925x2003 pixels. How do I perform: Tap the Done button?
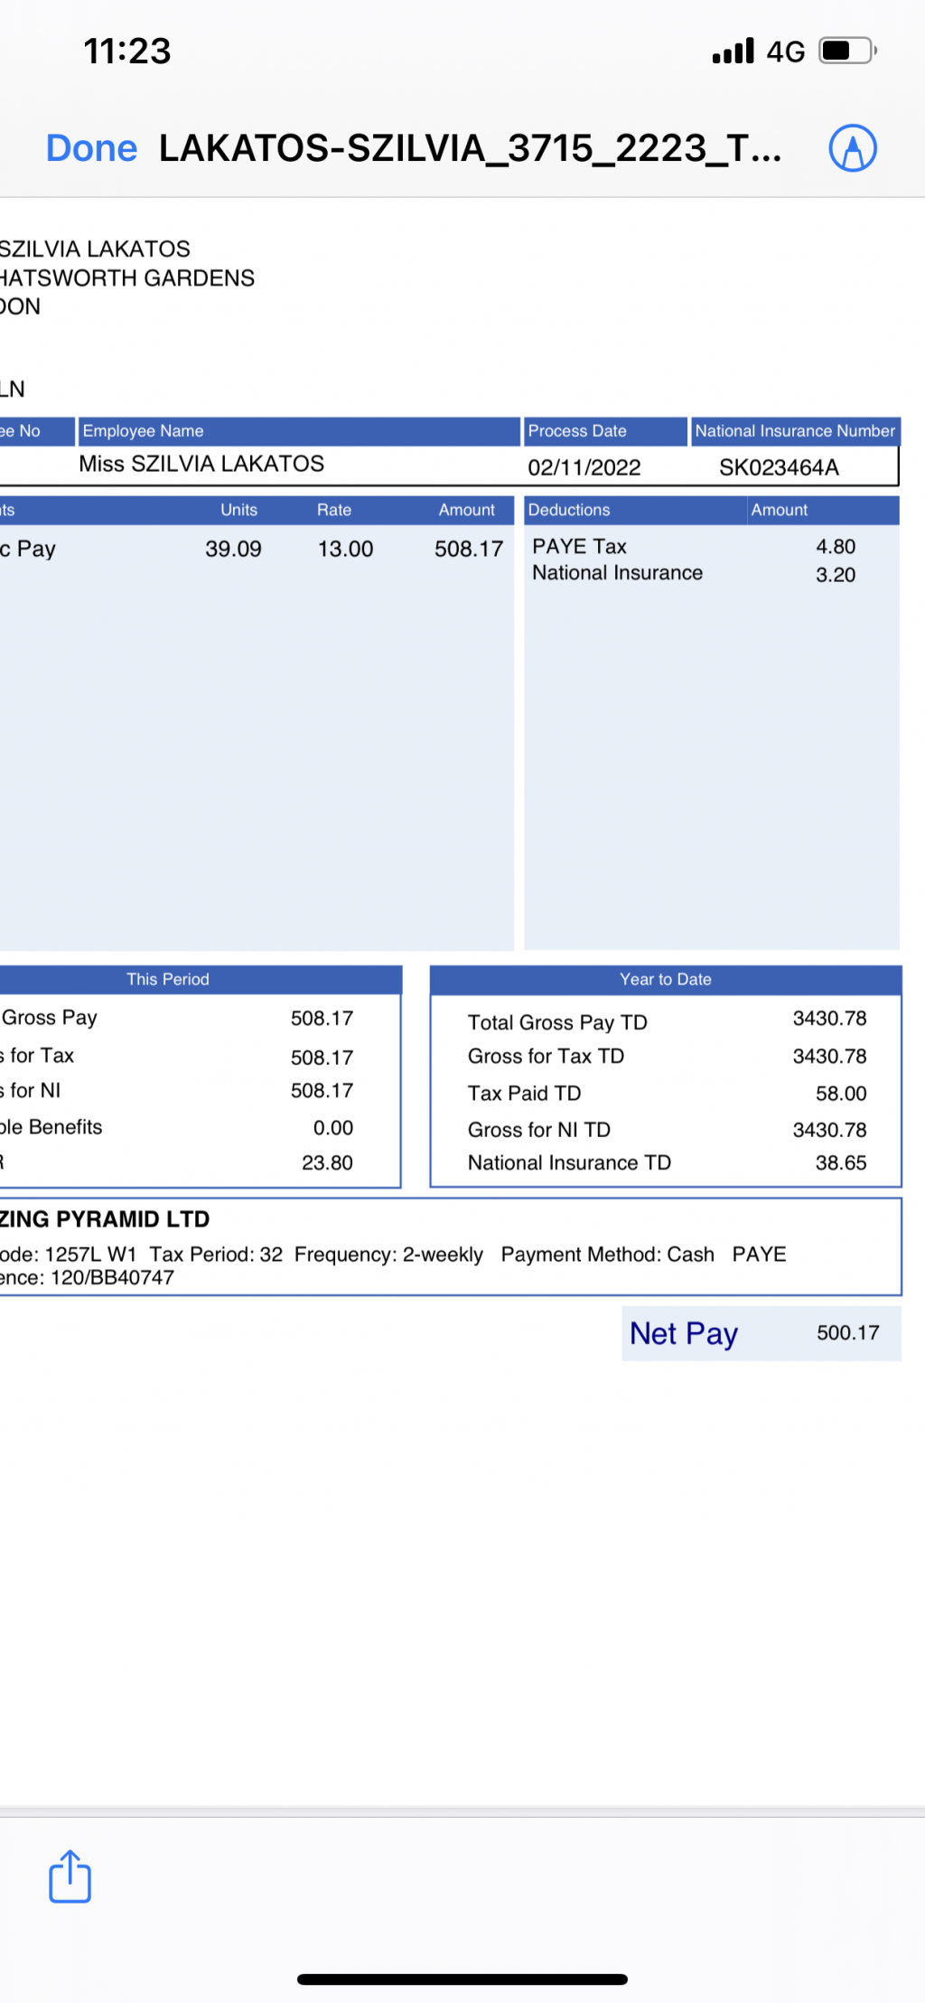[91, 148]
